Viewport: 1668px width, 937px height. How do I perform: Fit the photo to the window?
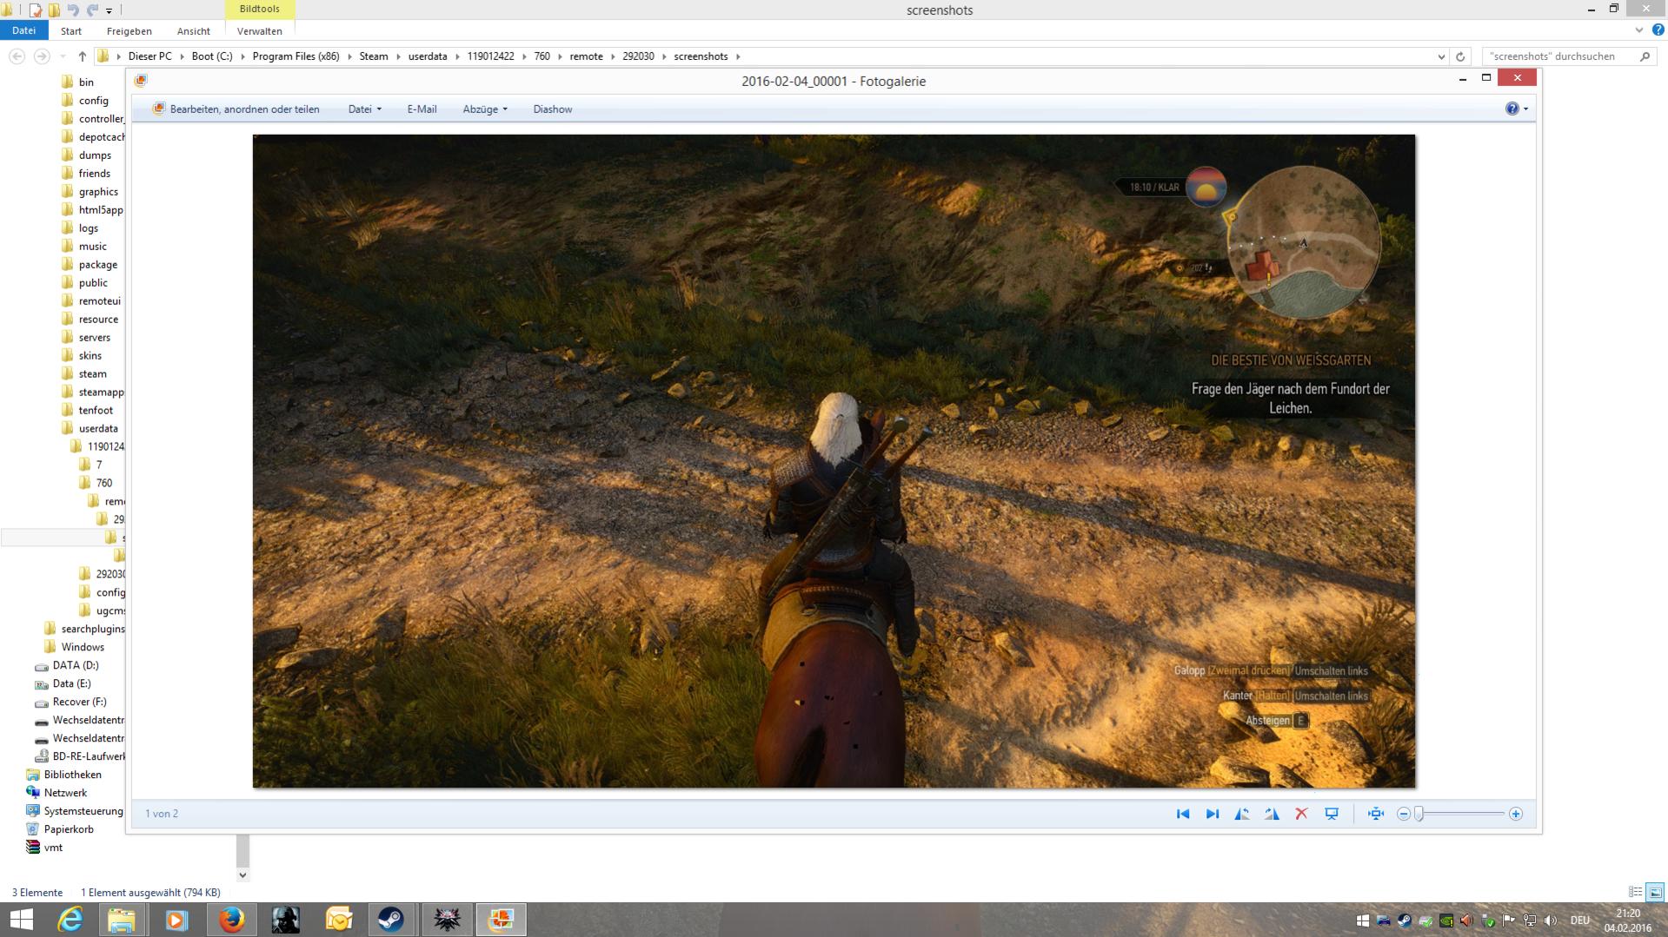(1376, 814)
